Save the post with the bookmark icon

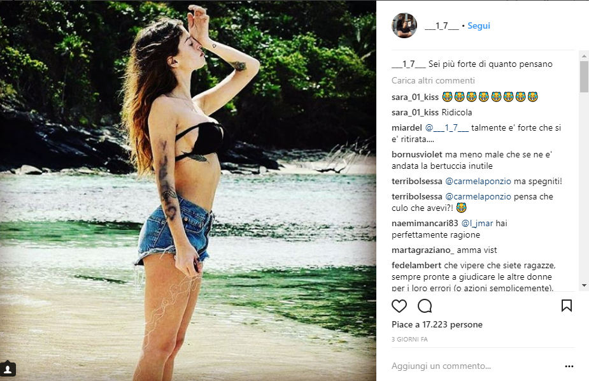(567, 306)
